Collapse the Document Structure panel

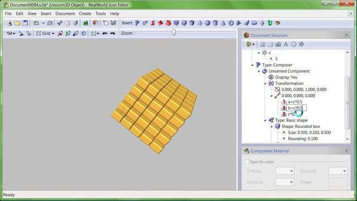click(346, 35)
